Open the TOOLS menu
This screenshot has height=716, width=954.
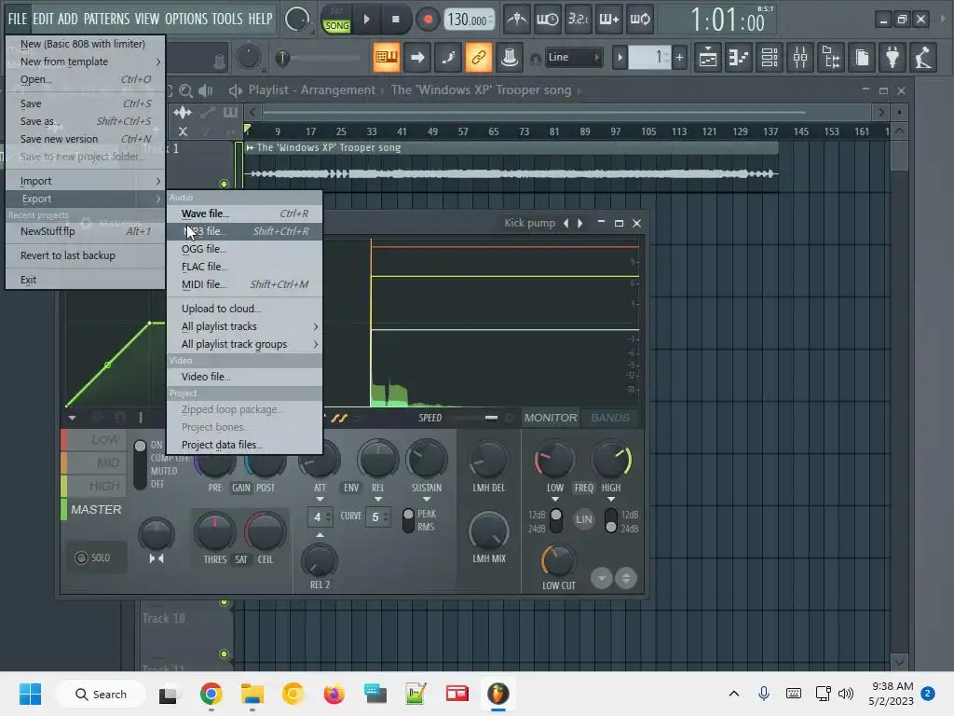pos(227,19)
